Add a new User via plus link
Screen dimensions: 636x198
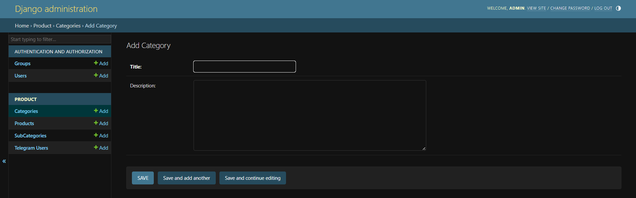click(x=101, y=75)
